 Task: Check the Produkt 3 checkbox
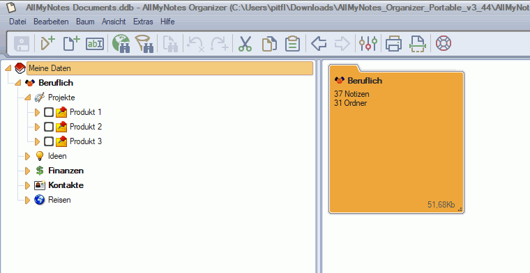tap(49, 141)
